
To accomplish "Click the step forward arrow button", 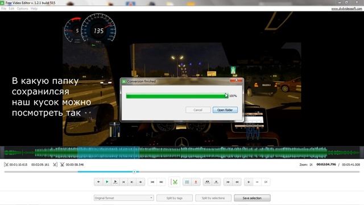I will 140,182.
